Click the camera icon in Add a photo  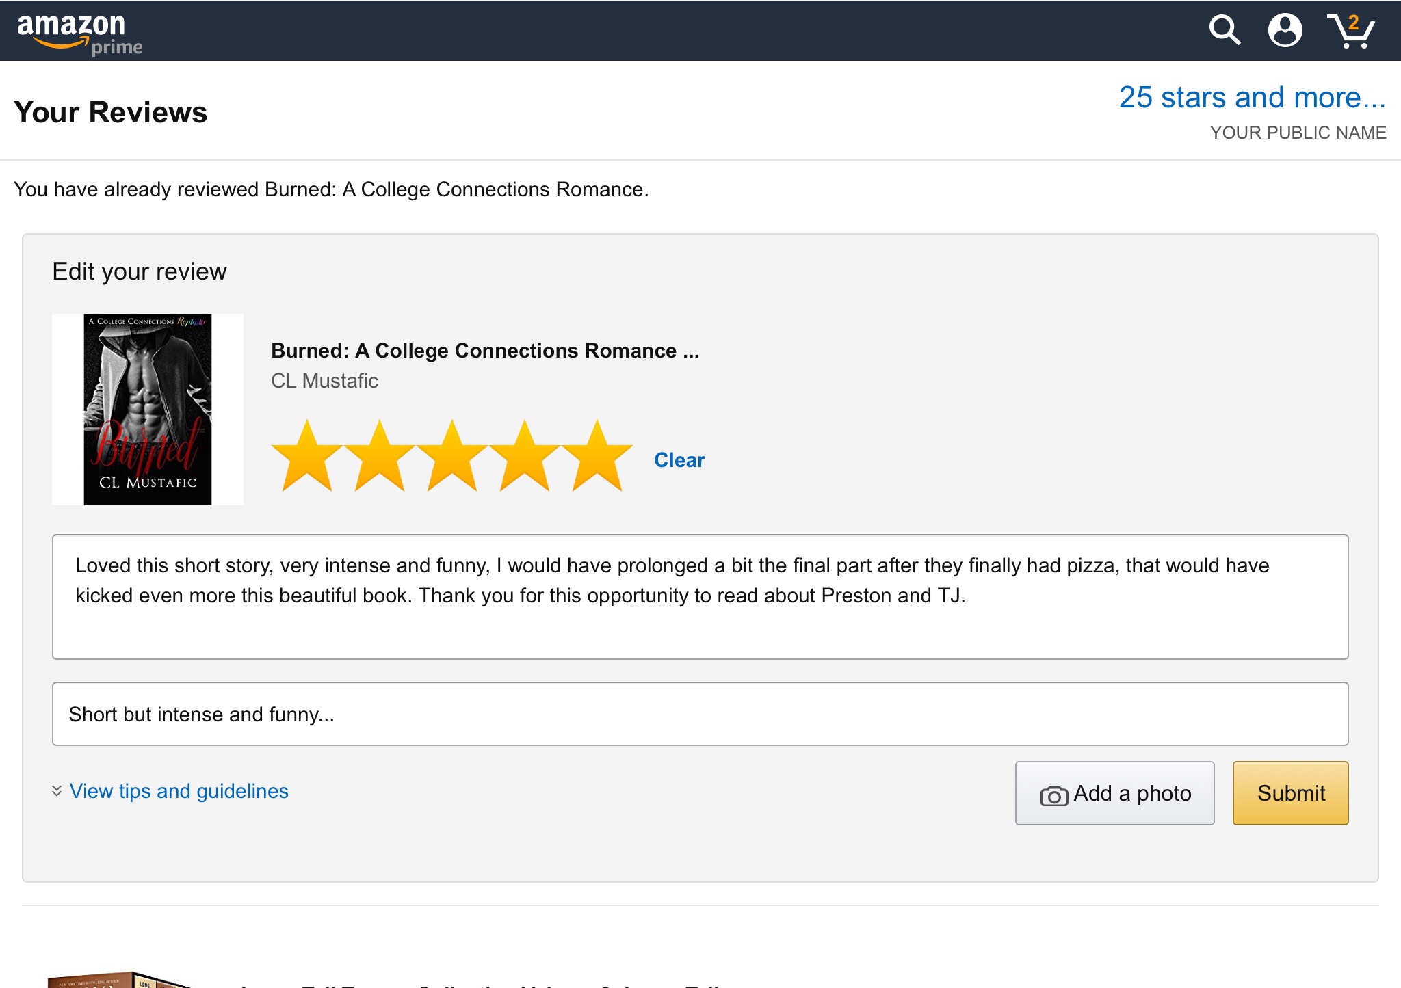coord(1053,795)
